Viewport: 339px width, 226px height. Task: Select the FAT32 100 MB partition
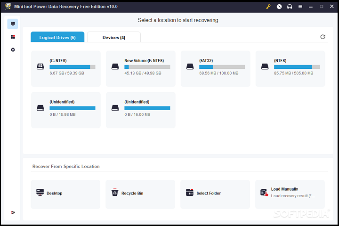(x=216, y=68)
